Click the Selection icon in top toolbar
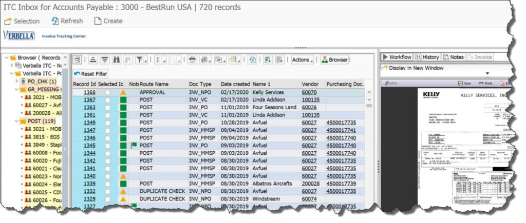This screenshot has width=526, height=223. (x=8, y=21)
